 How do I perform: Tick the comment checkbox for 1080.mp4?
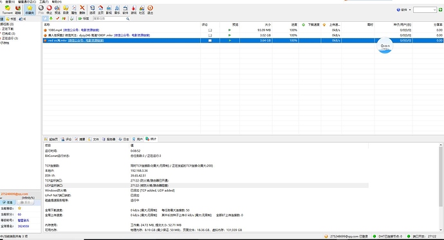(x=210, y=30)
